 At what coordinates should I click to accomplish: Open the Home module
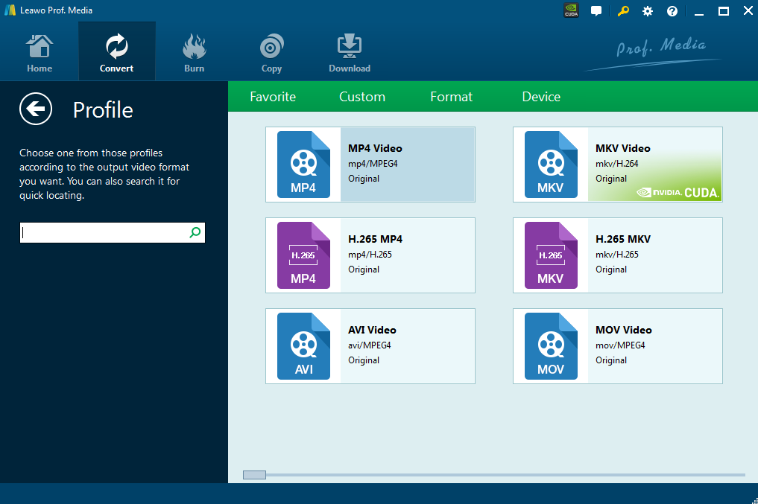tap(40, 53)
